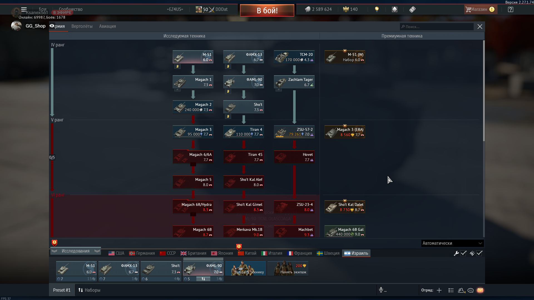Switch to the Авиация tab

point(107,26)
